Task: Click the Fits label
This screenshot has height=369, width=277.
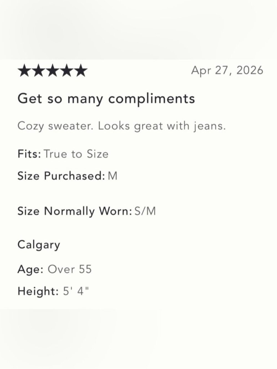Action: [x=29, y=154]
